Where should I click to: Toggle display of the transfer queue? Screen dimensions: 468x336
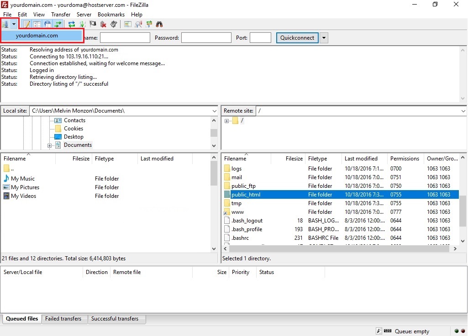tap(58, 24)
